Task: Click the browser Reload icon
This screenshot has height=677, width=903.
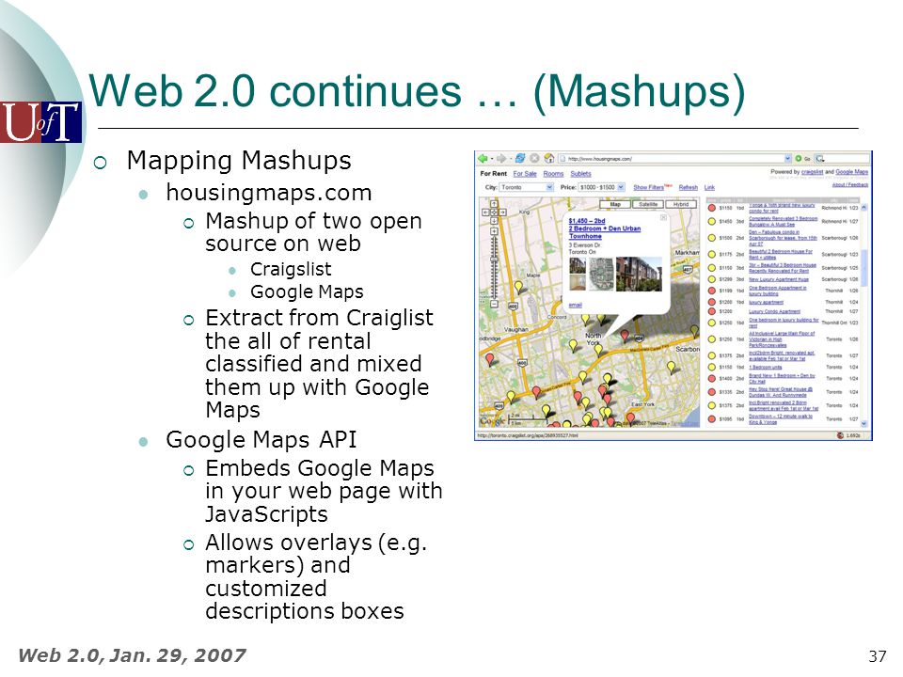Action: click(520, 158)
